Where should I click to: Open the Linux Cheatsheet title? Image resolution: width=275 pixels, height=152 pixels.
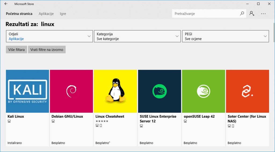click(110, 116)
